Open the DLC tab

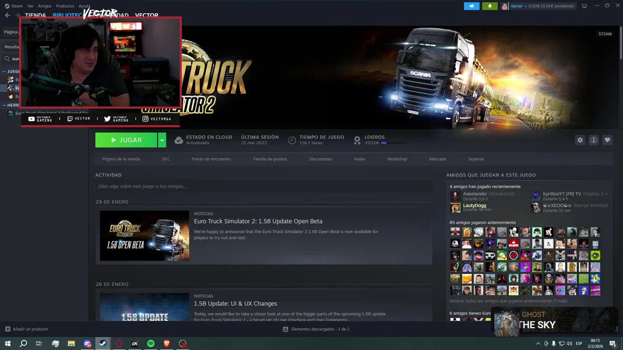coord(166,159)
